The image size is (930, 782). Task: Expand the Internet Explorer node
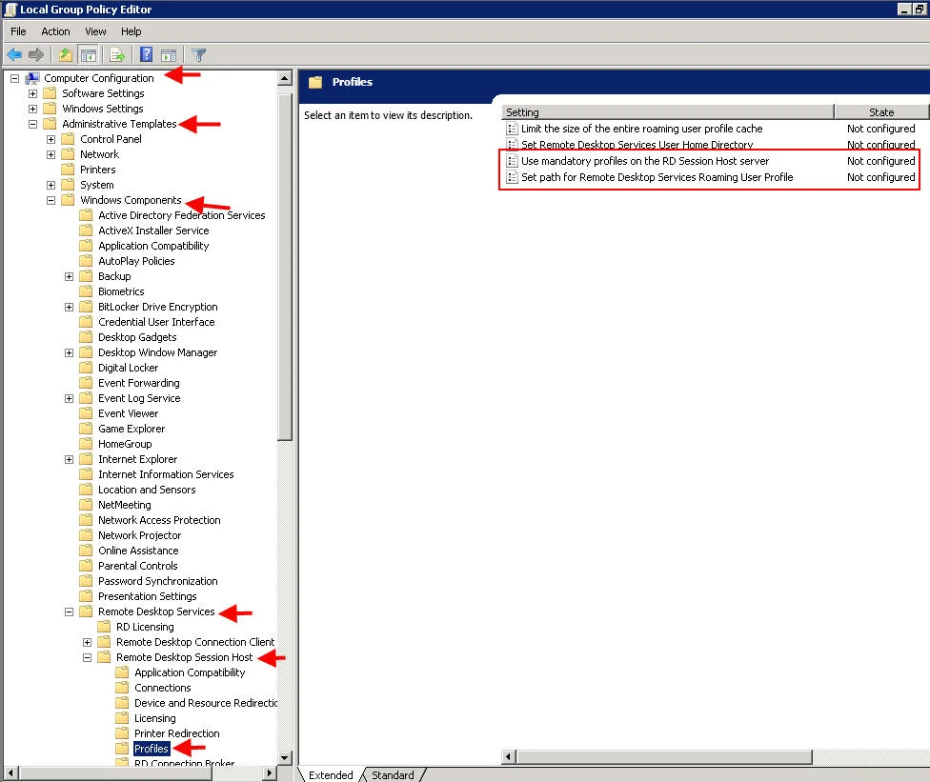click(x=69, y=459)
